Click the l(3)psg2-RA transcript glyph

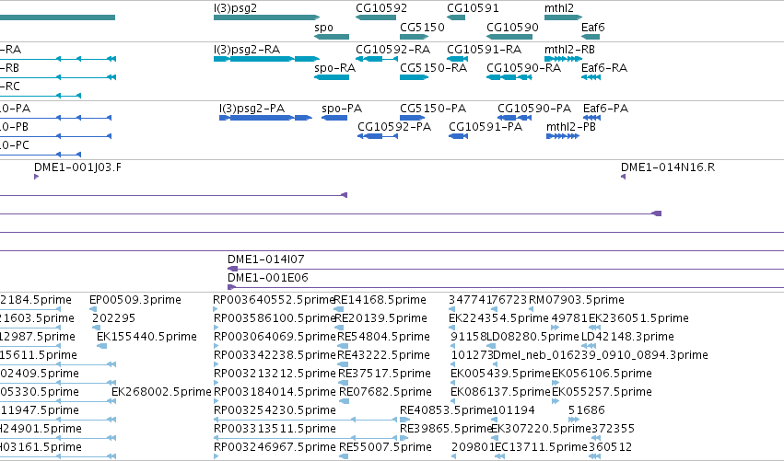266,59
